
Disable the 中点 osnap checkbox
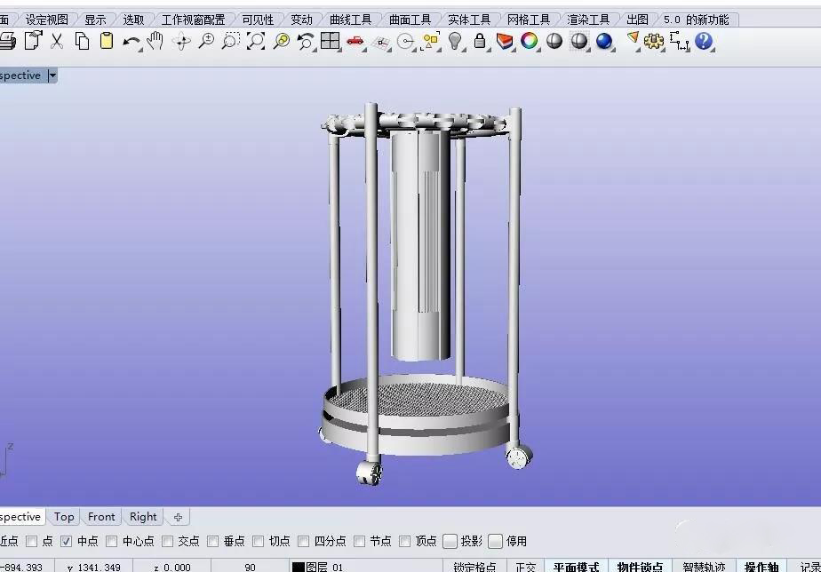(67, 541)
